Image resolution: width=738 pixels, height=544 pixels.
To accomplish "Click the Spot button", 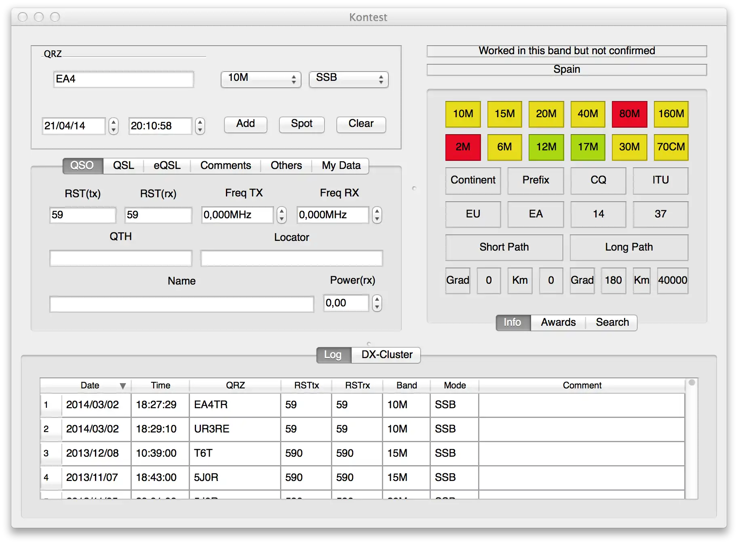I will pyautogui.click(x=302, y=124).
